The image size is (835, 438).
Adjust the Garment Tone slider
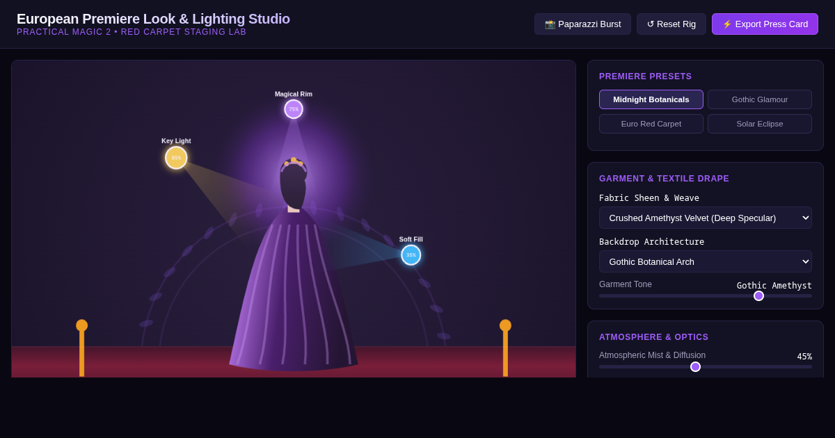click(x=706, y=295)
